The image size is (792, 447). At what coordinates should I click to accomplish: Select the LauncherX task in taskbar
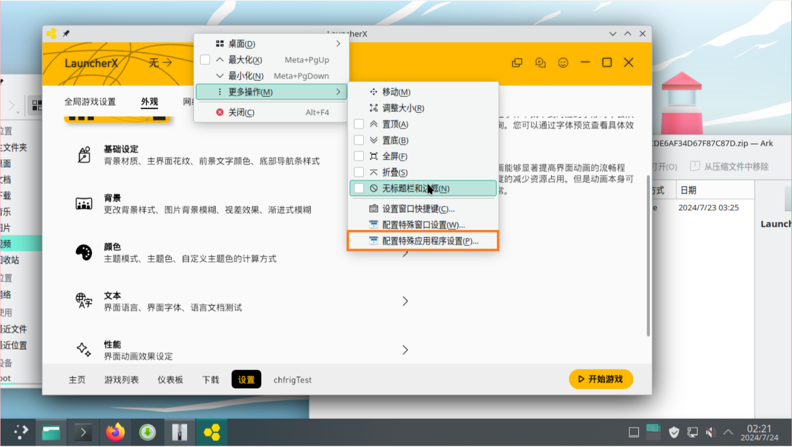point(212,433)
